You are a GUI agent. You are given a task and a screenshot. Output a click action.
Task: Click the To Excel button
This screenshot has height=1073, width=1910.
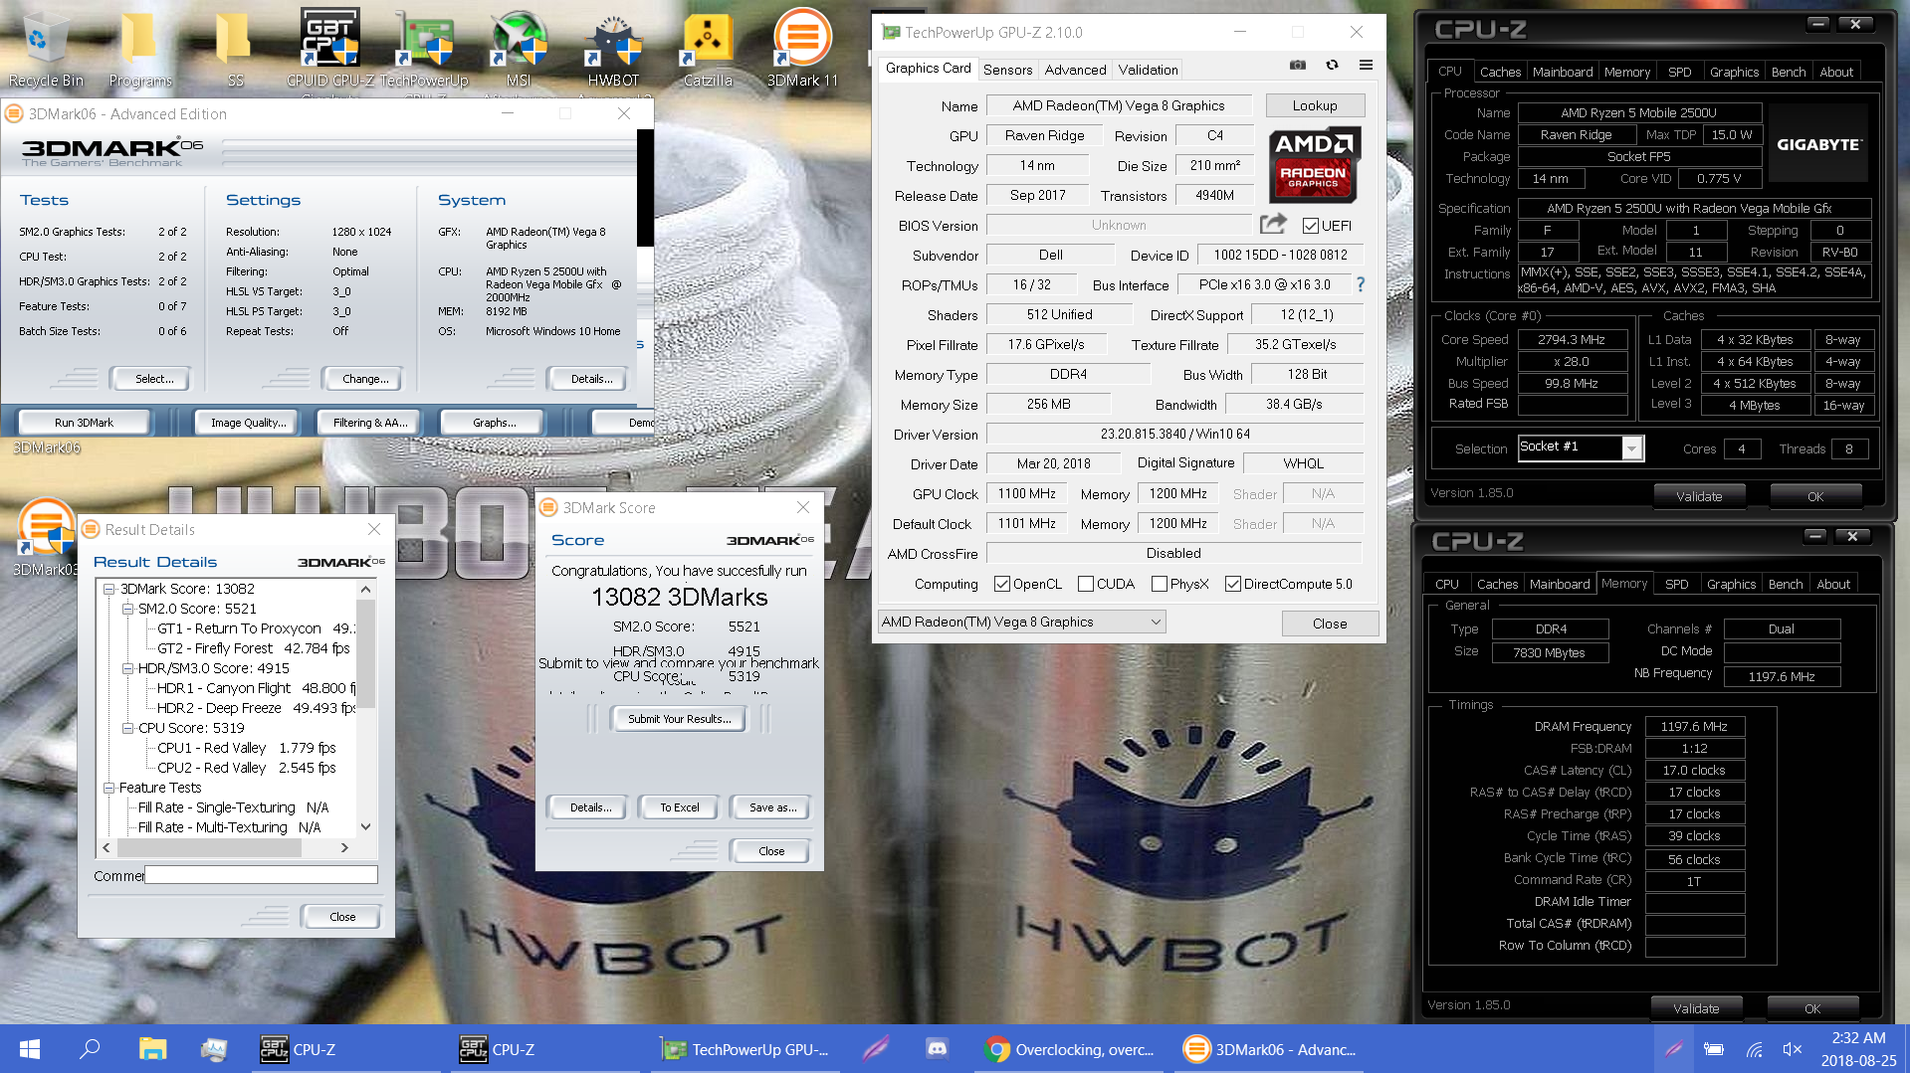[x=679, y=807]
